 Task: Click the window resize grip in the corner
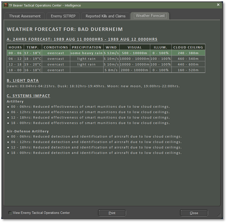219,215
